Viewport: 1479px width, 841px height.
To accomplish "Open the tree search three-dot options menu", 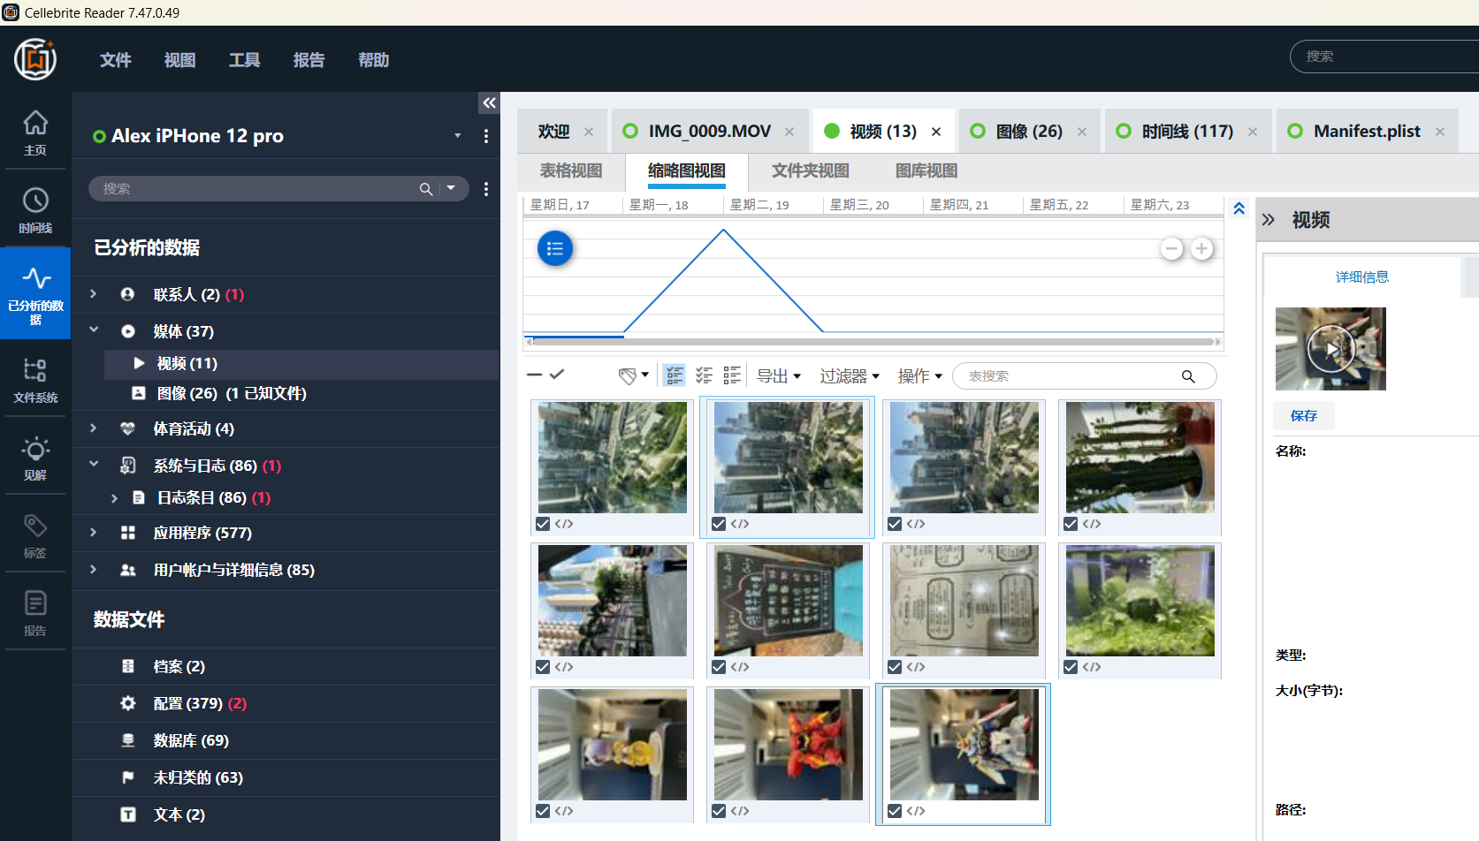I will 486,189.
